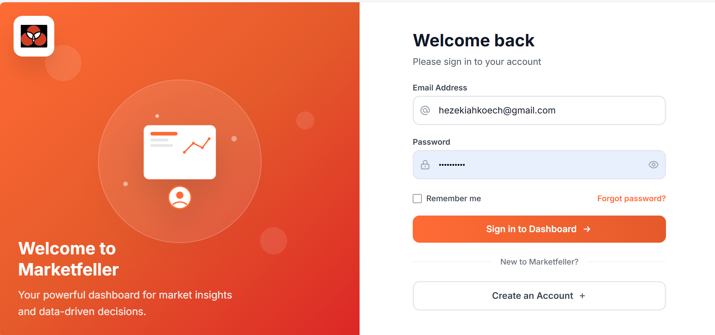Click the Welcome back heading
Image resolution: width=715 pixels, height=335 pixels.
474,40
